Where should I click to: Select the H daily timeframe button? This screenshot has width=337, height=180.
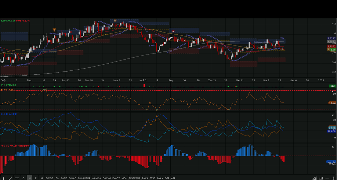pyautogui.click(x=29, y=178)
